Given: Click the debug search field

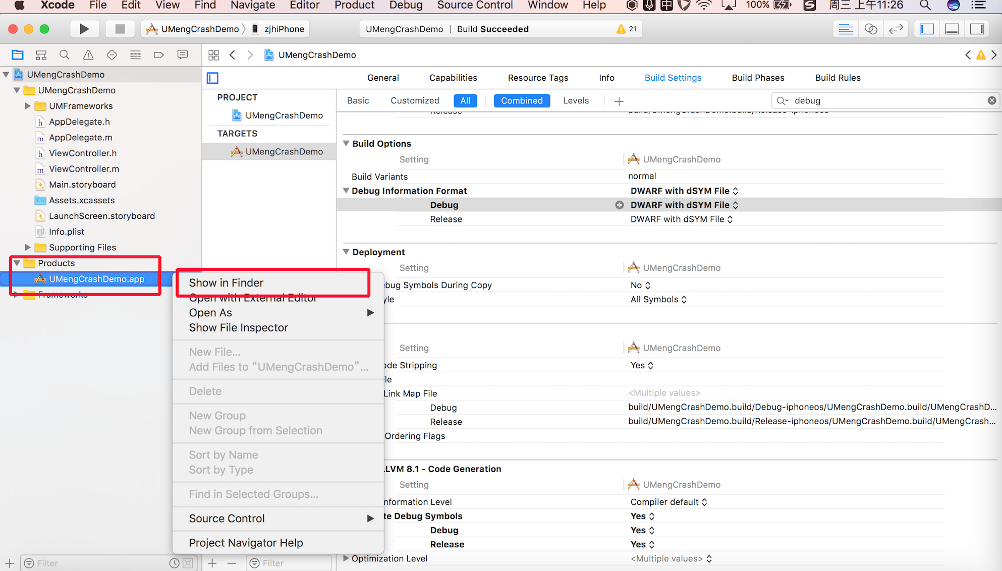Looking at the screenshot, I should coord(885,100).
